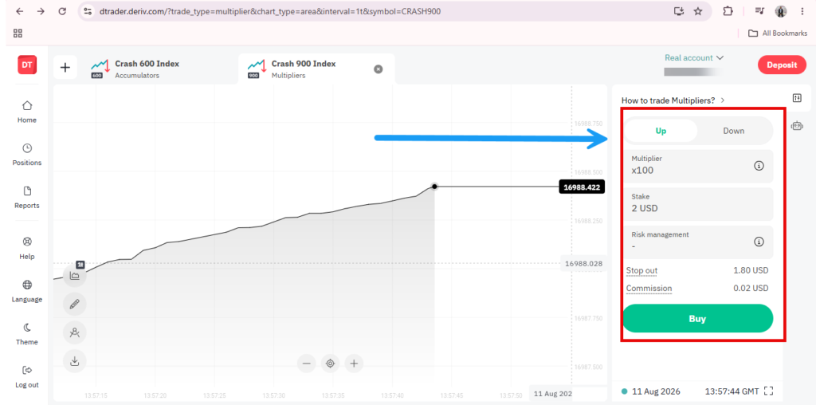Open the Positions panel
This screenshot has height=405, width=816.
point(27,155)
